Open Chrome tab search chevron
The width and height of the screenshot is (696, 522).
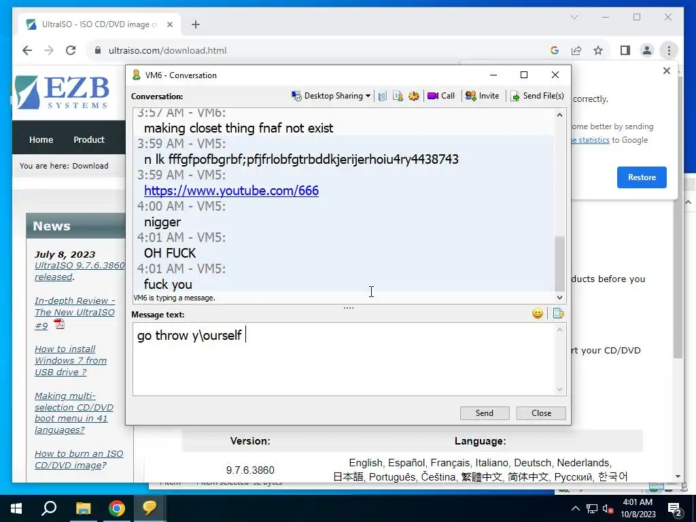point(574,17)
